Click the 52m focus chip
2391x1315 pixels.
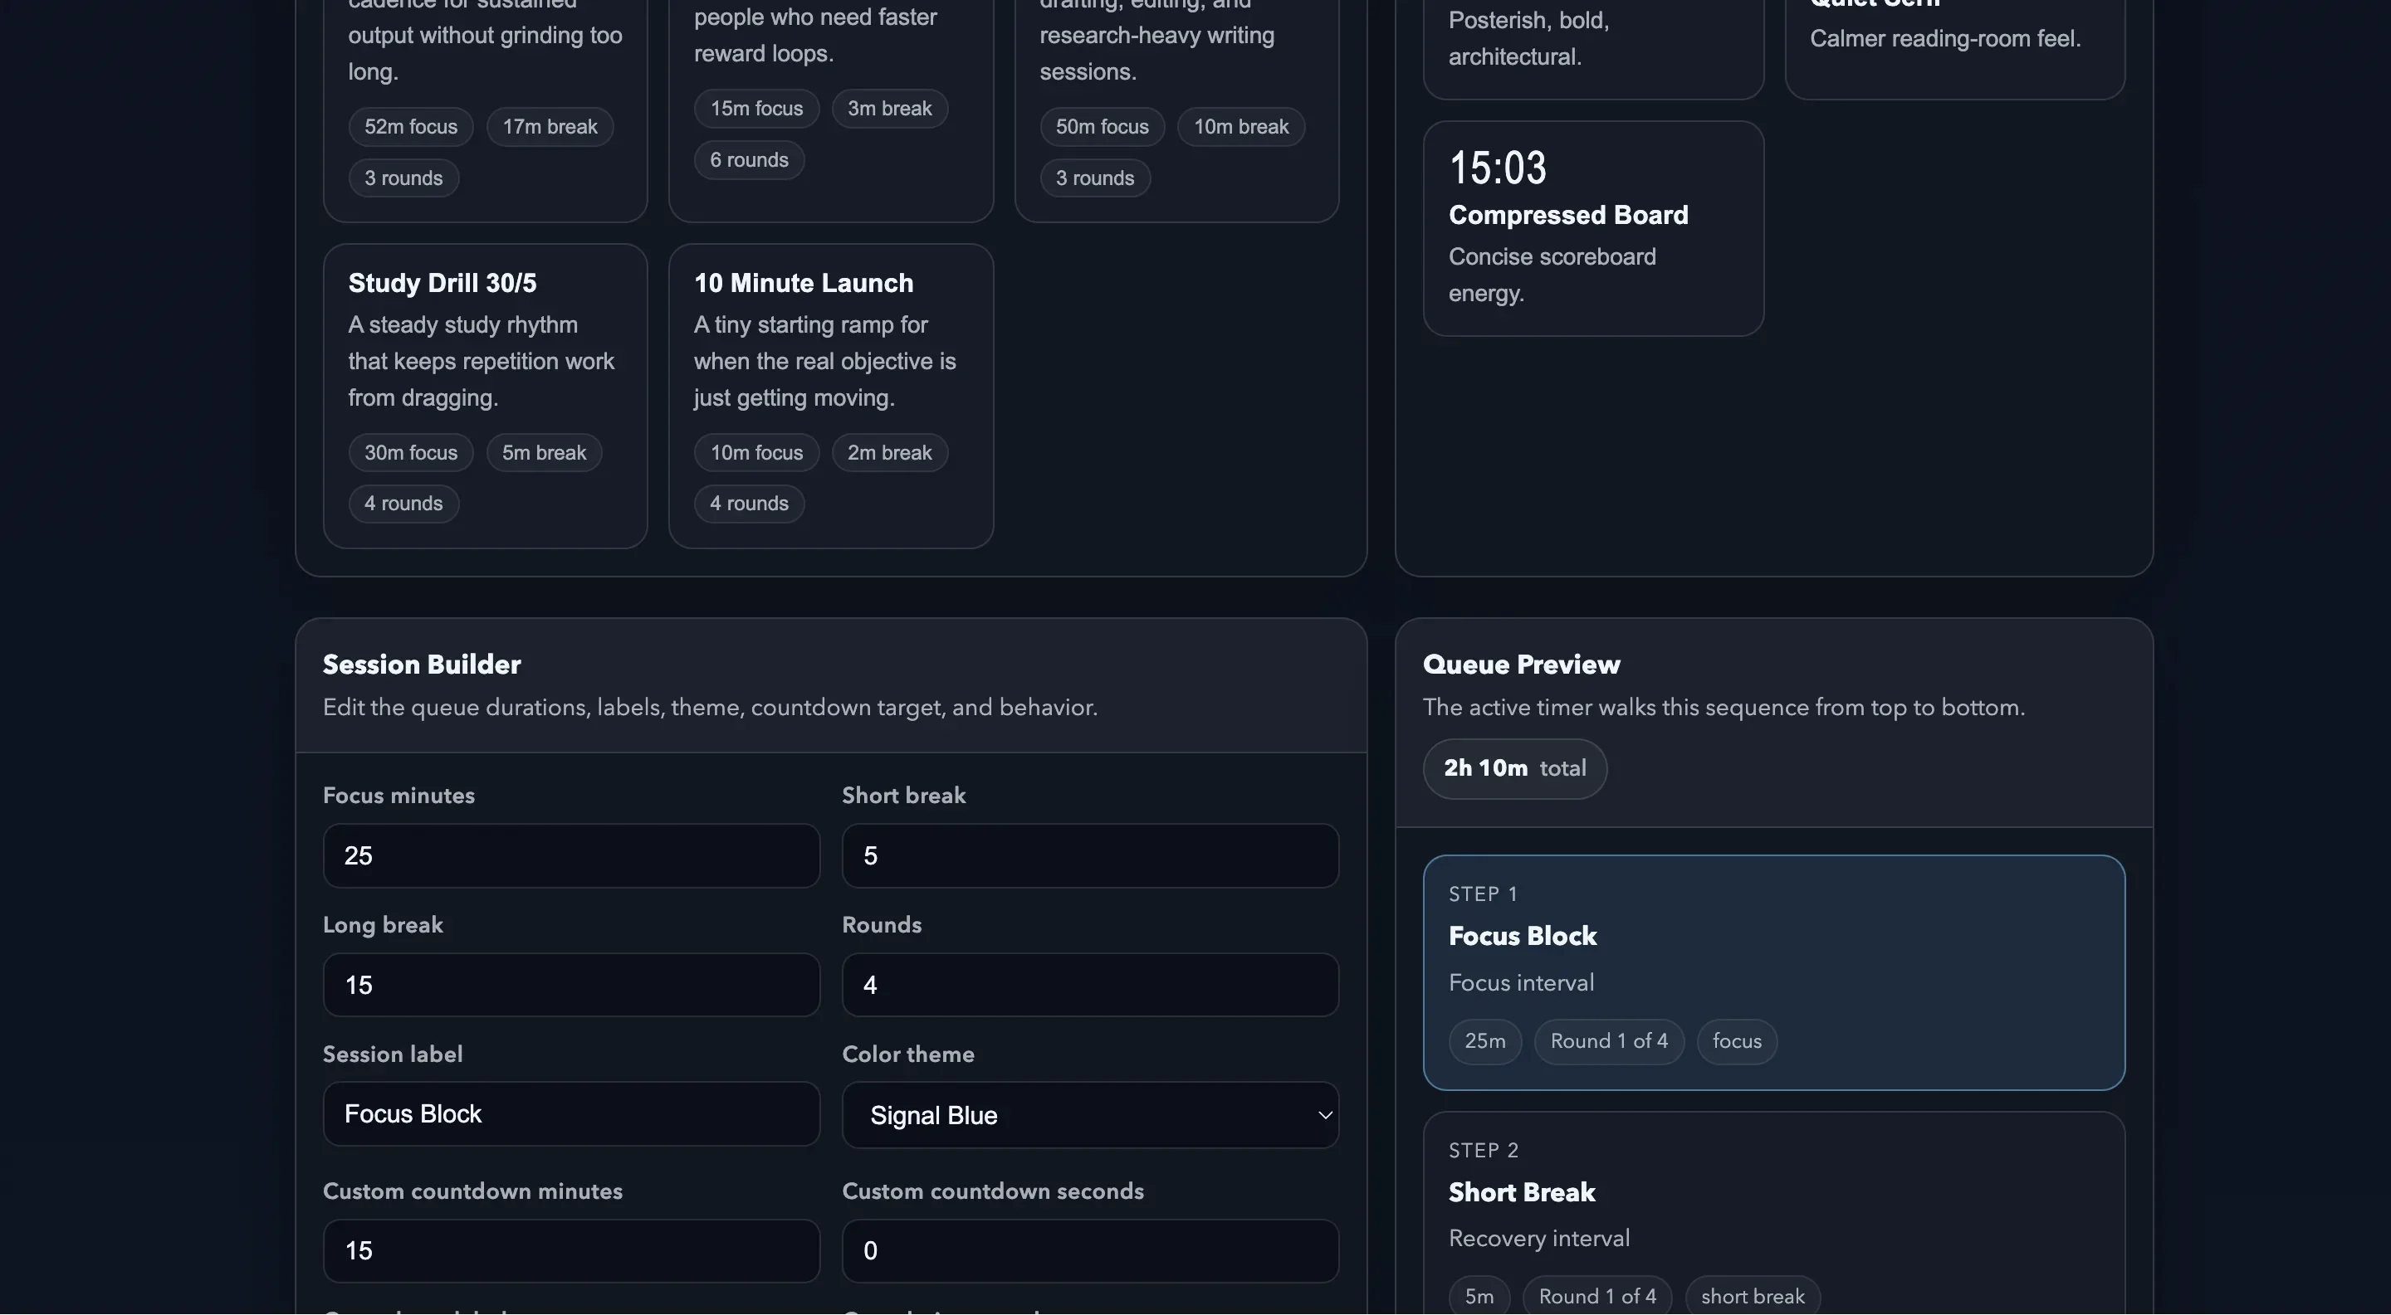point(409,126)
